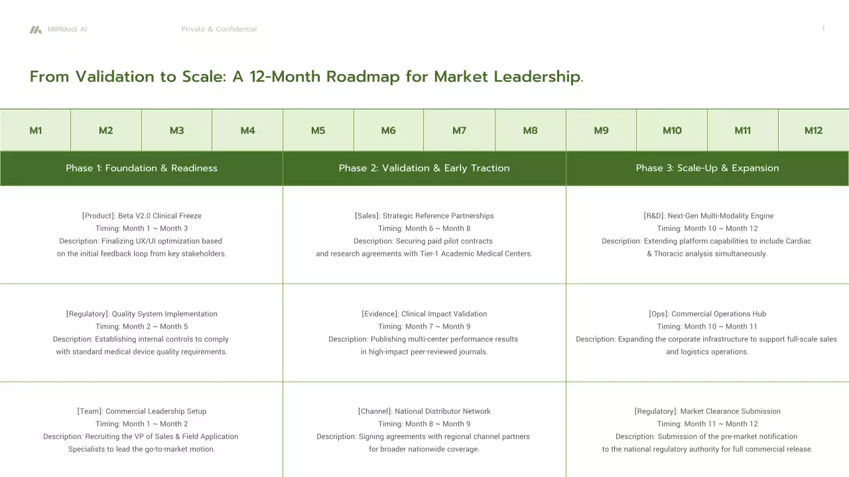Select the Commercial Leadership Setup block
The width and height of the screenshot is (849, 477).
pos(141,430)
